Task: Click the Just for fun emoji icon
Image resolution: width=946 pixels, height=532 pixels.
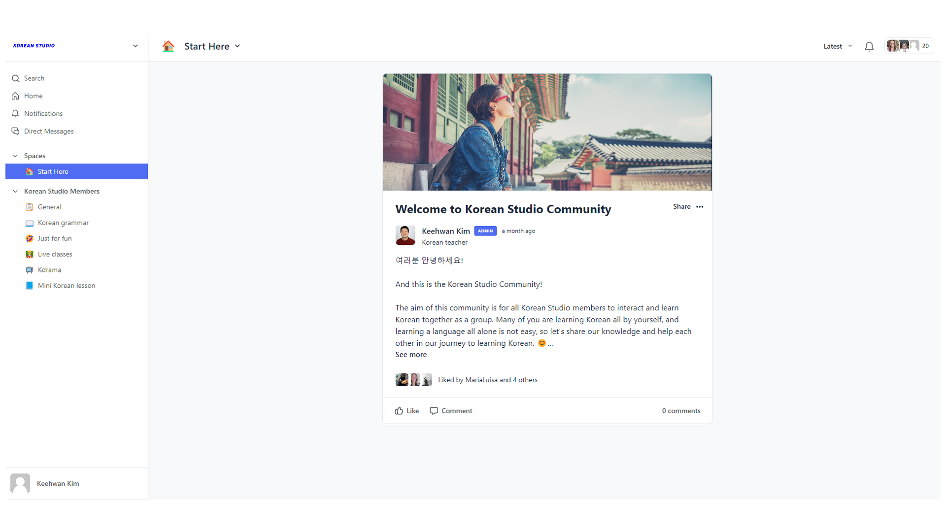Action: (30, 238)
